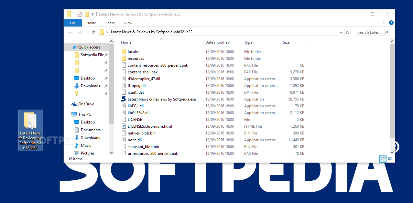
Task: Click the DAT File type cell
Action: 251,92
